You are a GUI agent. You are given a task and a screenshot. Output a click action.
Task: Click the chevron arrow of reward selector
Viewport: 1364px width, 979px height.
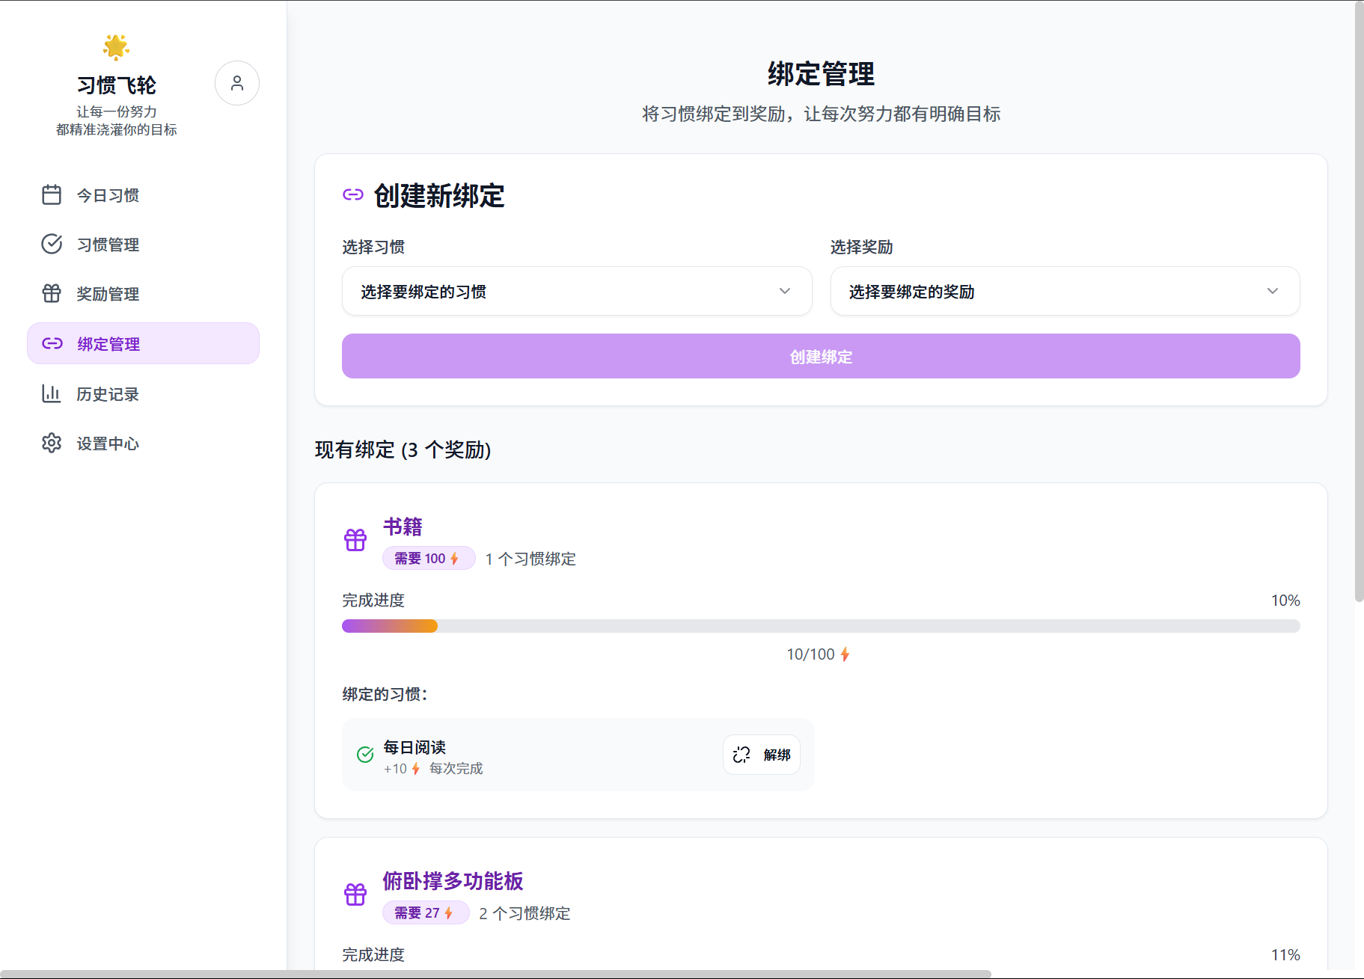pyautogui.click(x=1273, y=291)
